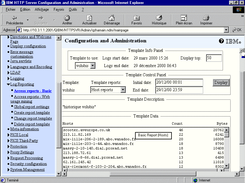The width and height of the screenshot is (245, 183).
Task: Click the page icon in the address bar
Action: 19,30
